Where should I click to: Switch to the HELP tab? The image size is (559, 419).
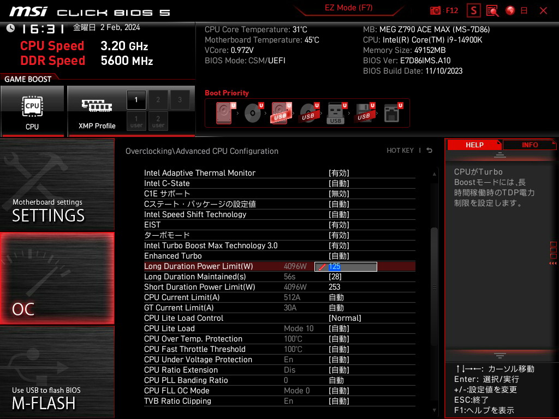(x=474, y=145)
